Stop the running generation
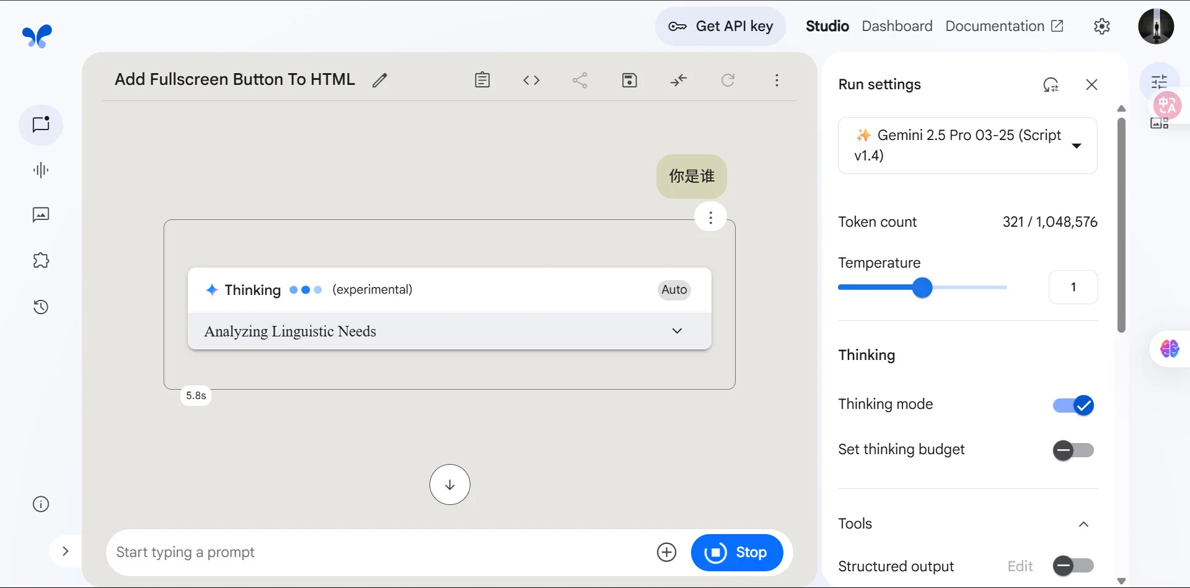 (x=737, y=552)
